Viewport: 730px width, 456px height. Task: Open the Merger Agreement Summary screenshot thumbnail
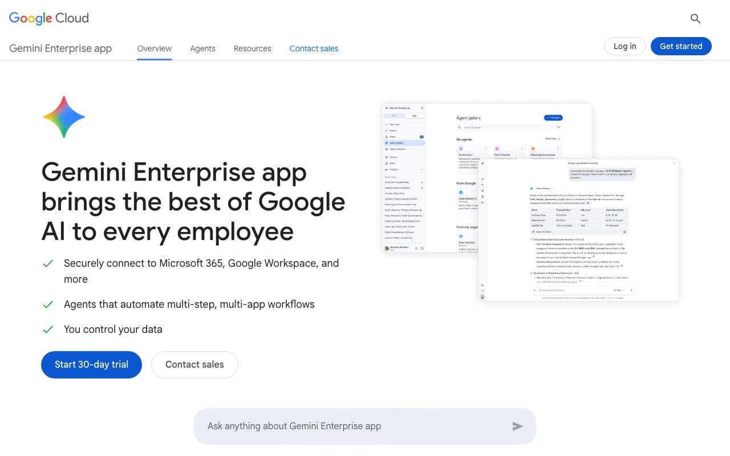(578, 230)
